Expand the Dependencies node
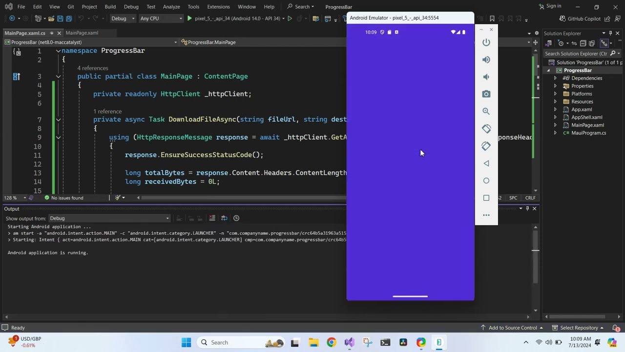The image size is (625, 352). click(555, 78)
